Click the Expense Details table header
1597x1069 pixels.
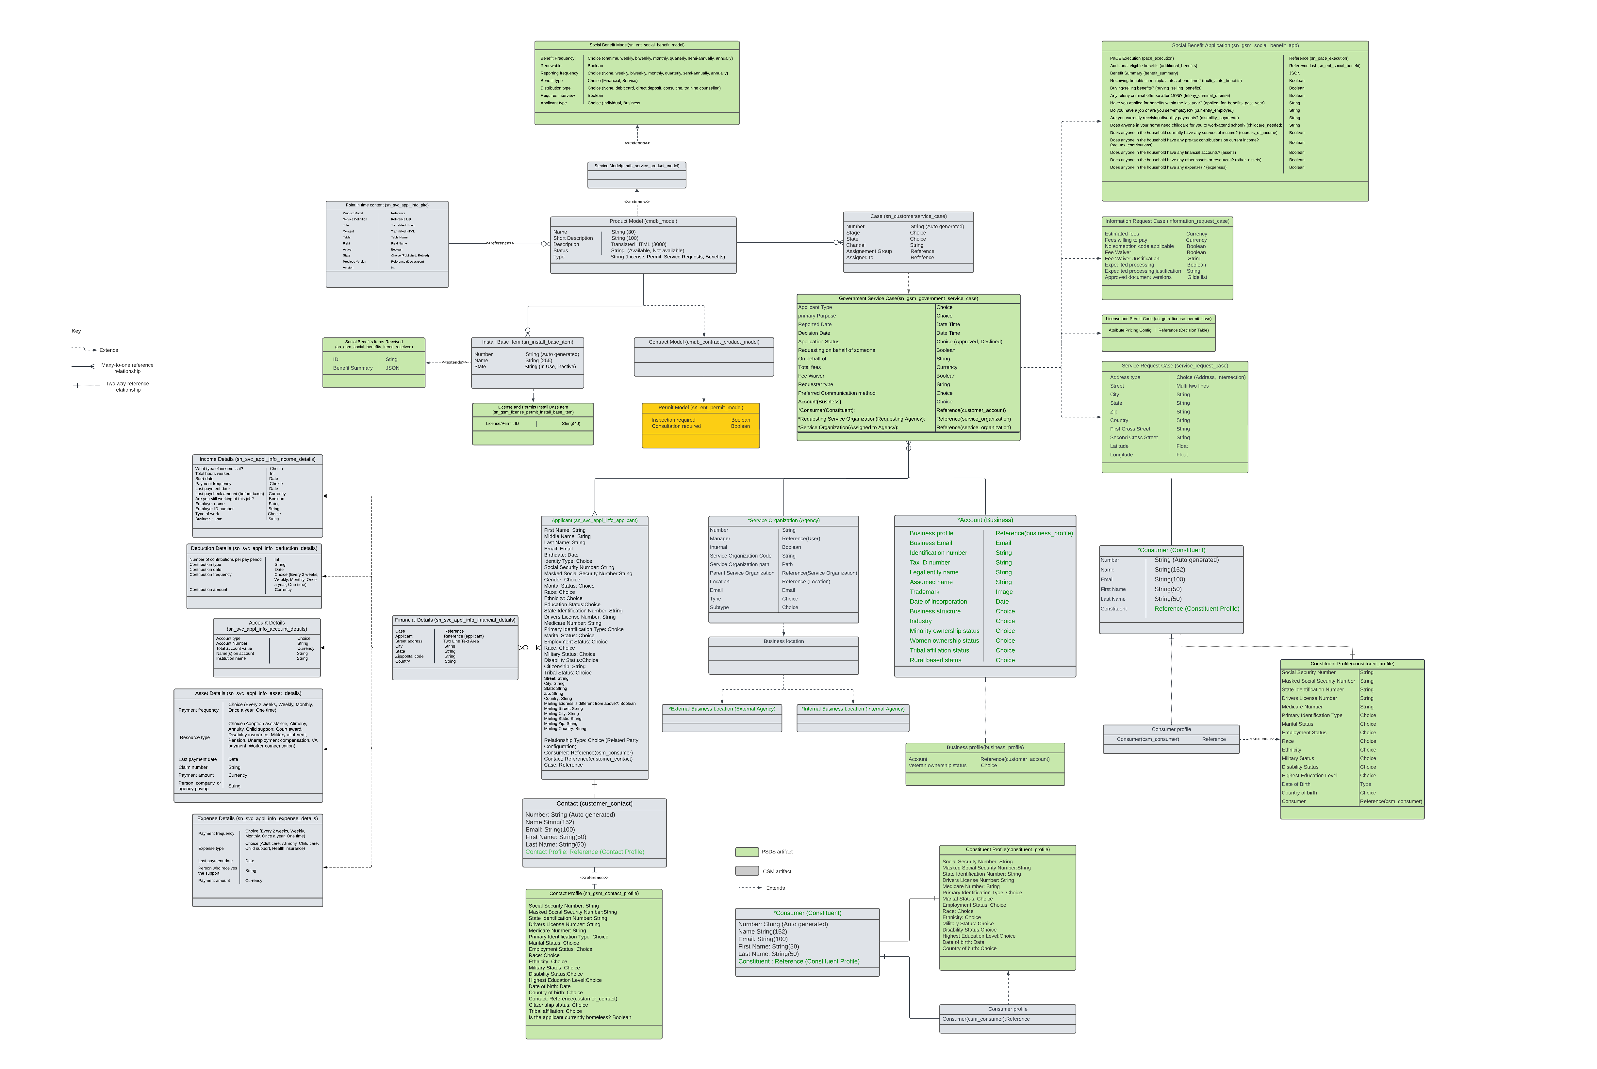[x=257, y=819]
